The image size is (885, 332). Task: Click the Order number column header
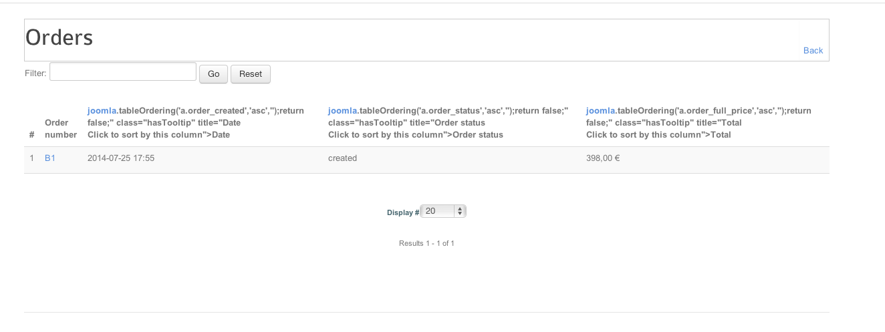(61, 129)
